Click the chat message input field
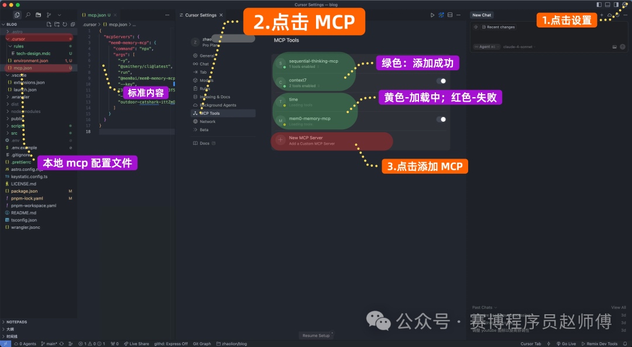Image resolution: width=632 pixels, height=347 pixels. 549,36
